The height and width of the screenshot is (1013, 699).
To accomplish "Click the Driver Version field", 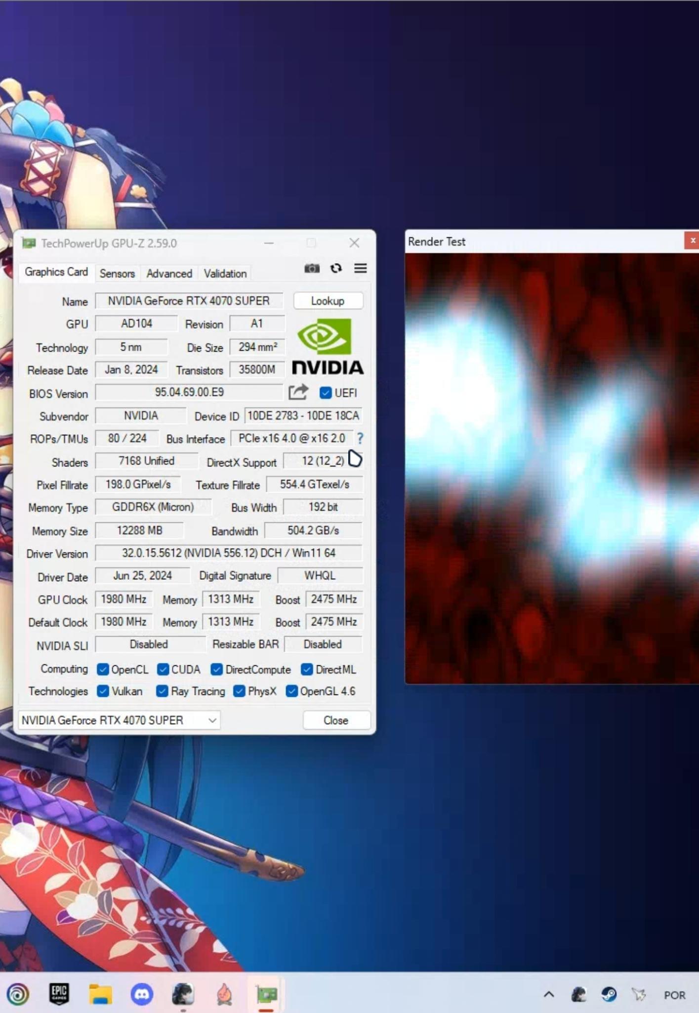I will click(x=229, y=553).
